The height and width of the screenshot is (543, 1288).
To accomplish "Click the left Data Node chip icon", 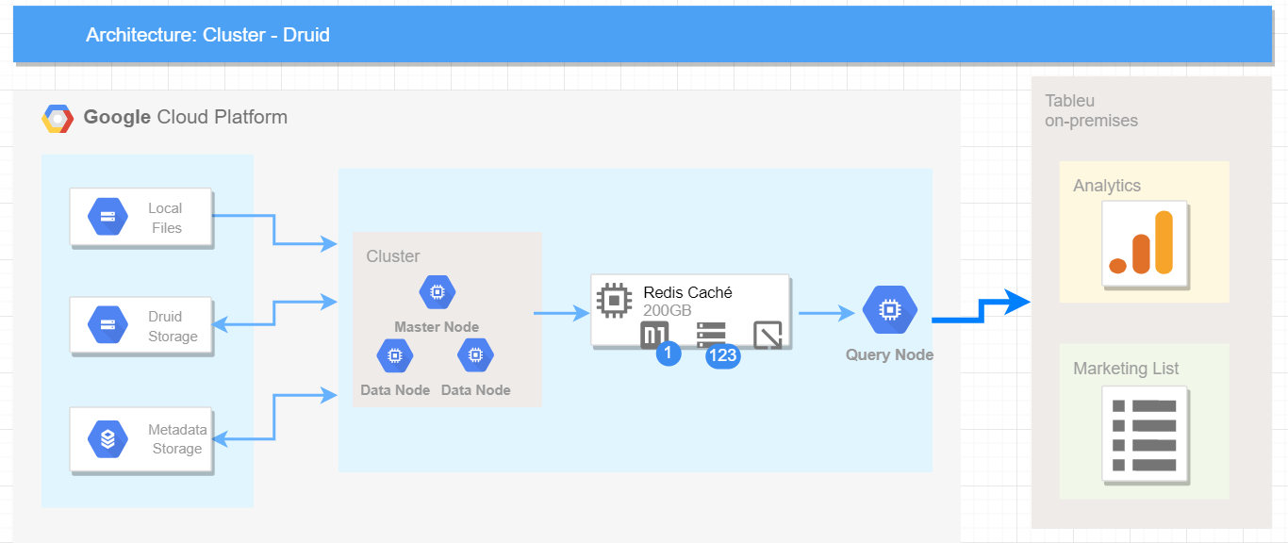I will 394,355.
